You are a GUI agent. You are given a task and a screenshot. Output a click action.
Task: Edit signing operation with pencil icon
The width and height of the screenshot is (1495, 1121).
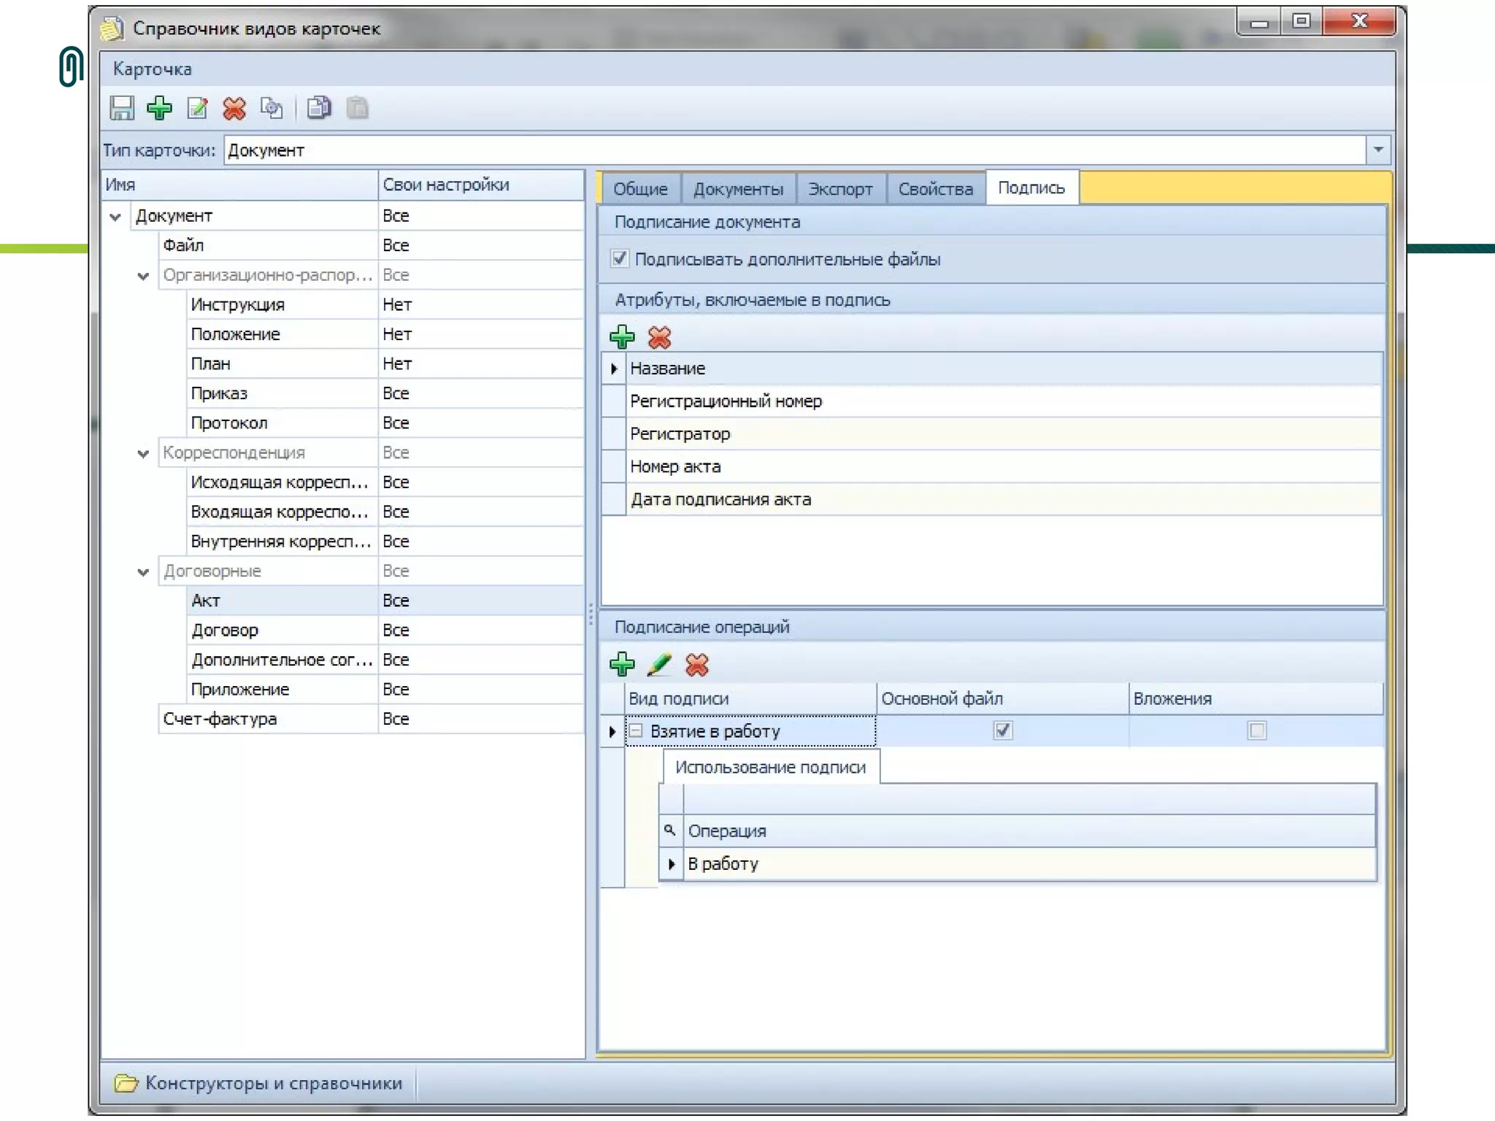[659, 664]
